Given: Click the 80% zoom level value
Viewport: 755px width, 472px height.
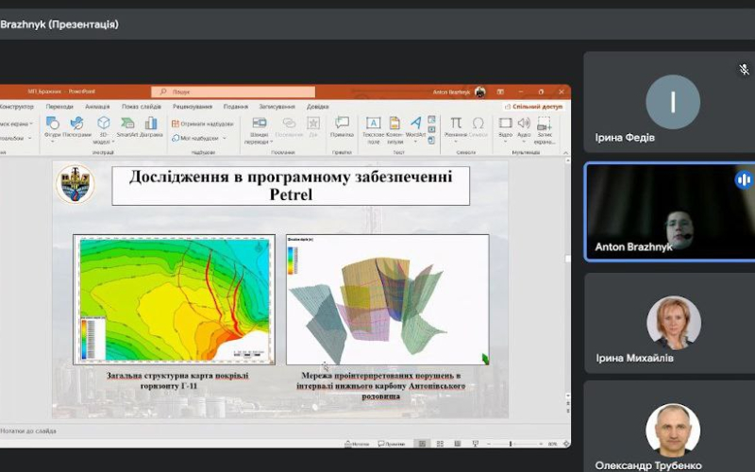Looking at the screenshot, I should click(x=552, y=444).
